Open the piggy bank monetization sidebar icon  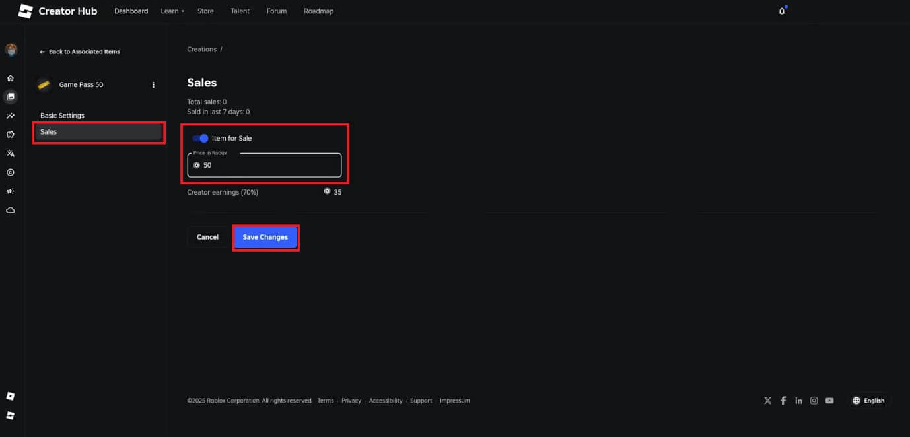point(11,135)
